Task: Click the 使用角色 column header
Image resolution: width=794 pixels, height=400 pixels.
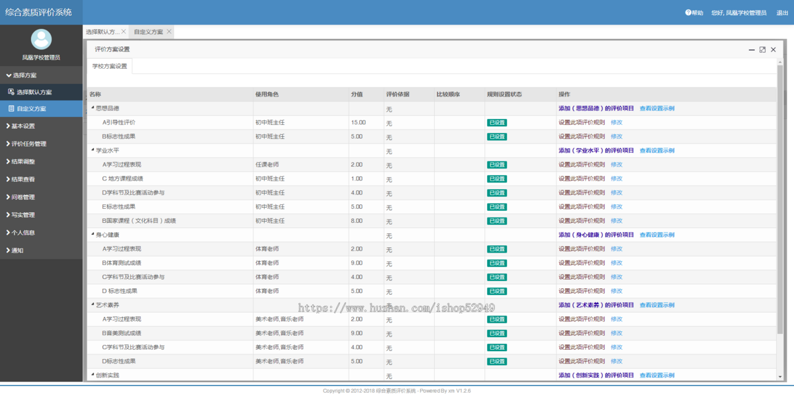Action: coord(267,95)
